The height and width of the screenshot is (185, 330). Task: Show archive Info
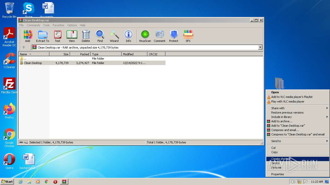pos(128,36)
